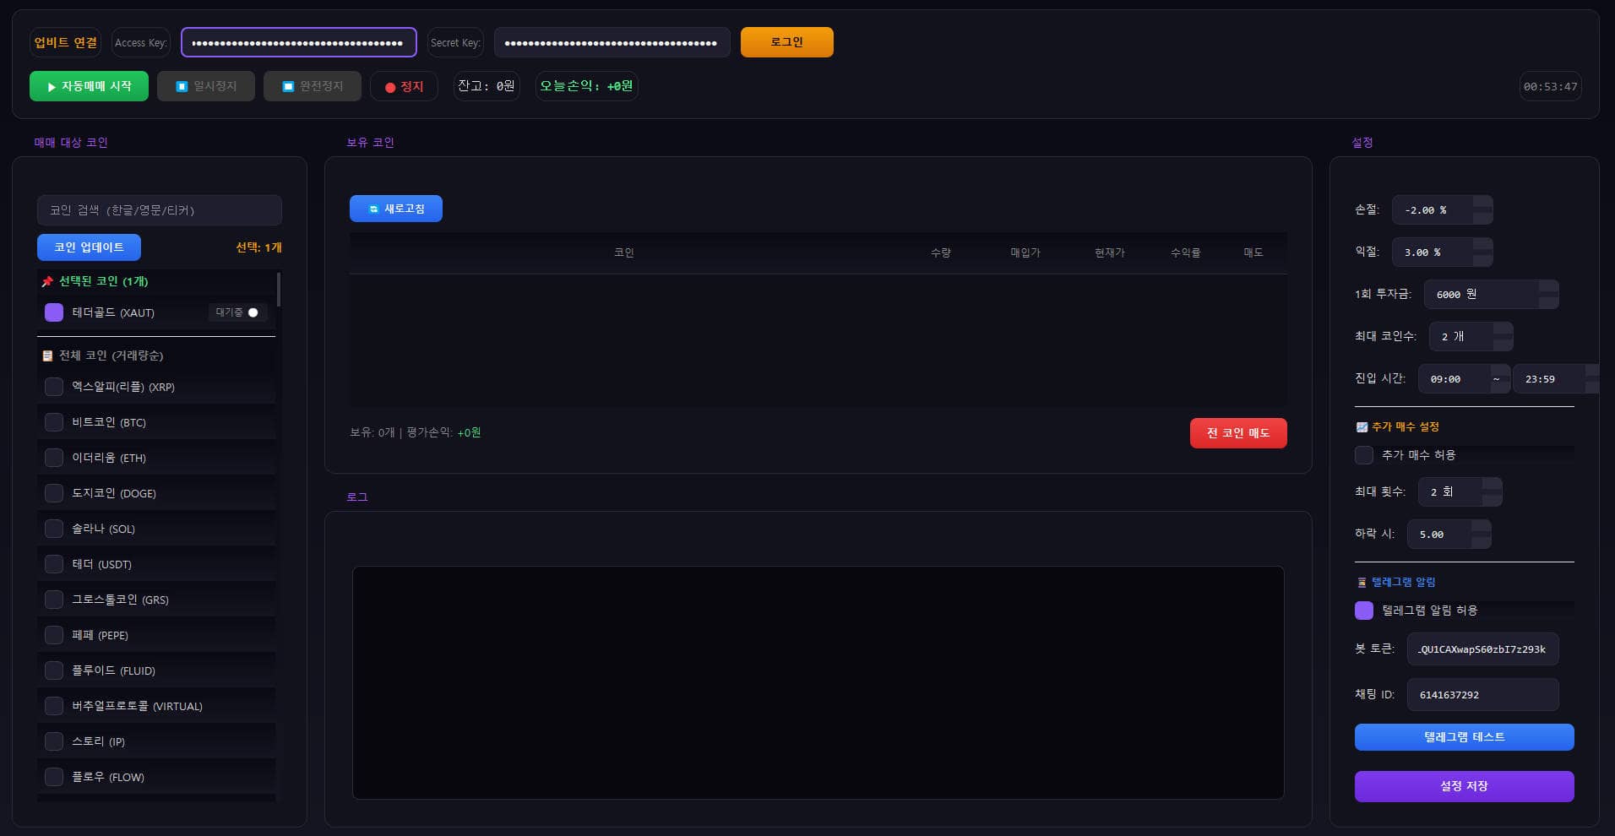
Task: Click the 텔레그램 테스트 button
Action: (1464, 737)
